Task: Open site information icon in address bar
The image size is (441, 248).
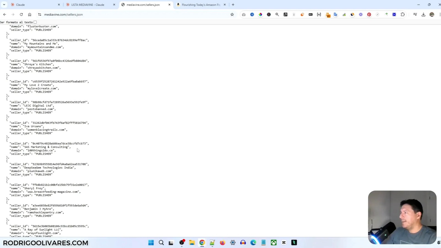Action: click(x=40, y=15)
